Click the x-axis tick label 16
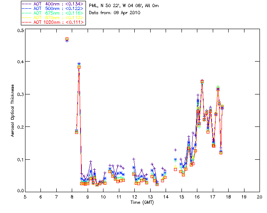 pos(197,197)
